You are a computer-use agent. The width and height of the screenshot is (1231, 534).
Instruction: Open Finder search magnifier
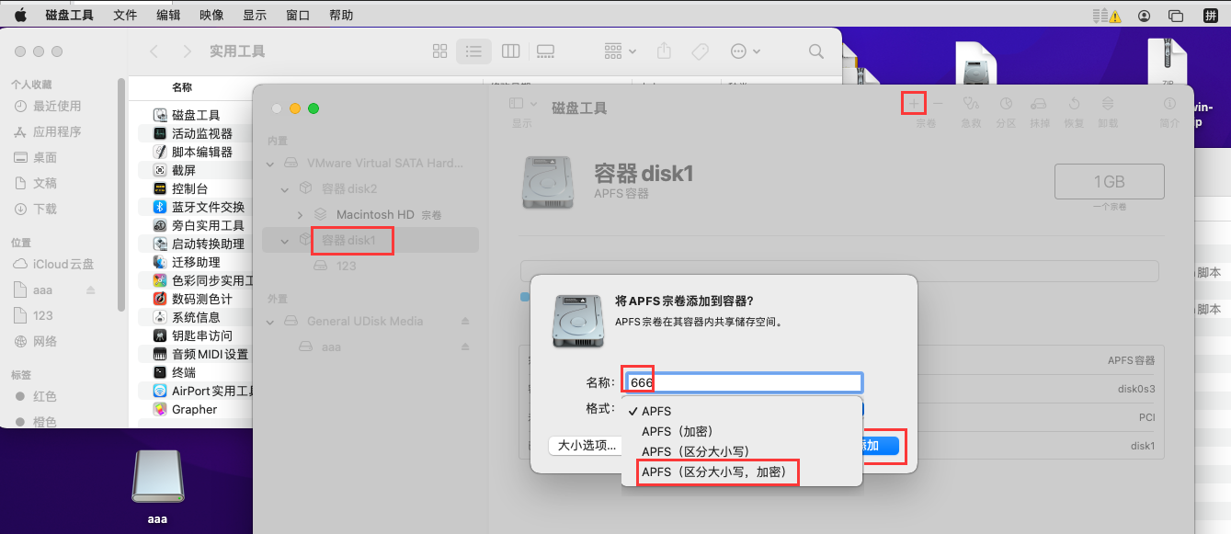coord(815,51)
